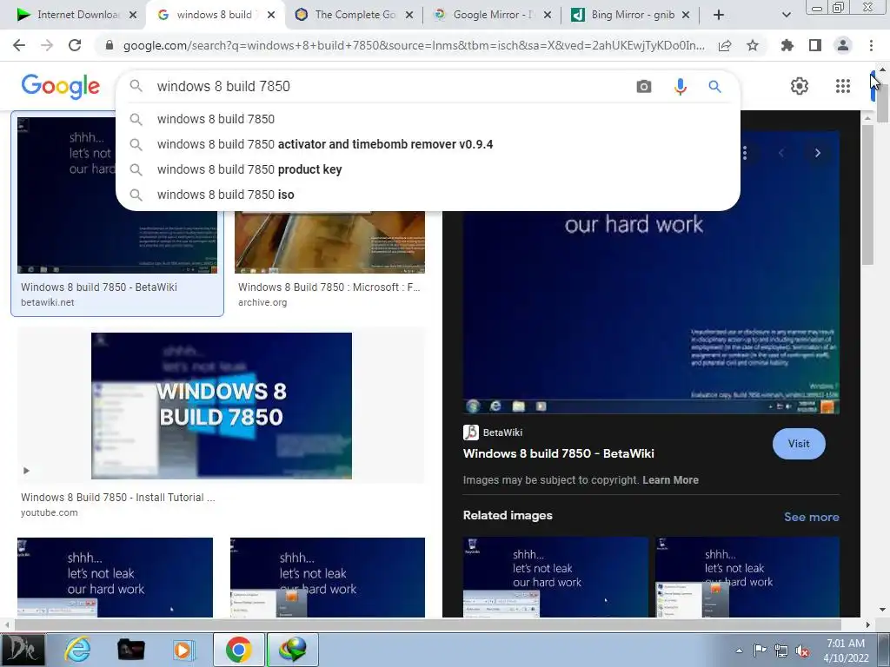Open the archive.org image result thumbnail
This screenshot has height=667, width=890.
[x=329, y=242]
